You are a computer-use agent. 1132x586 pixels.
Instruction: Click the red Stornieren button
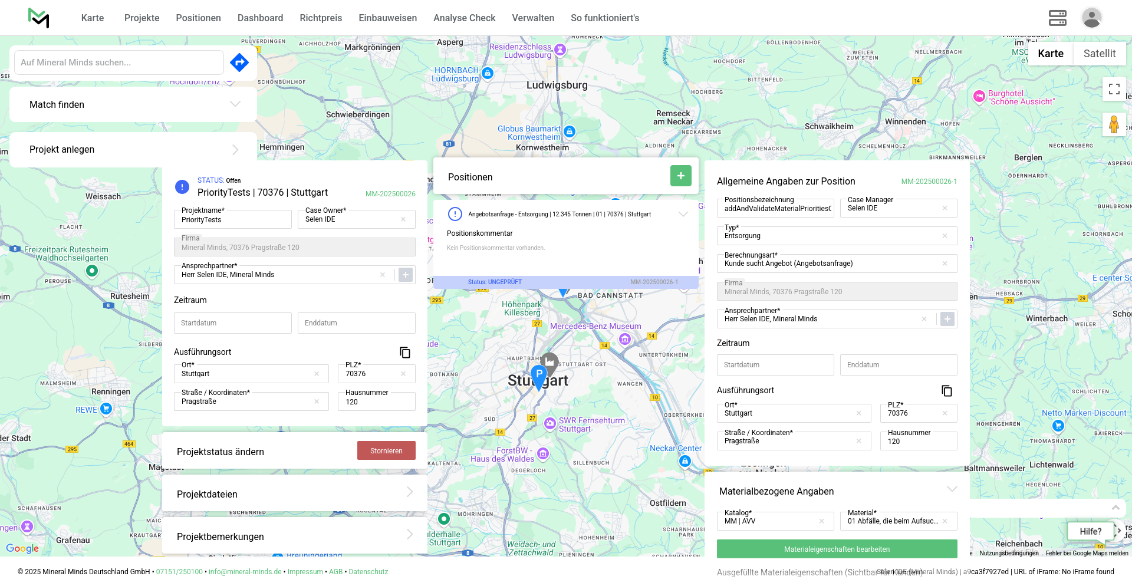point(386,450)
